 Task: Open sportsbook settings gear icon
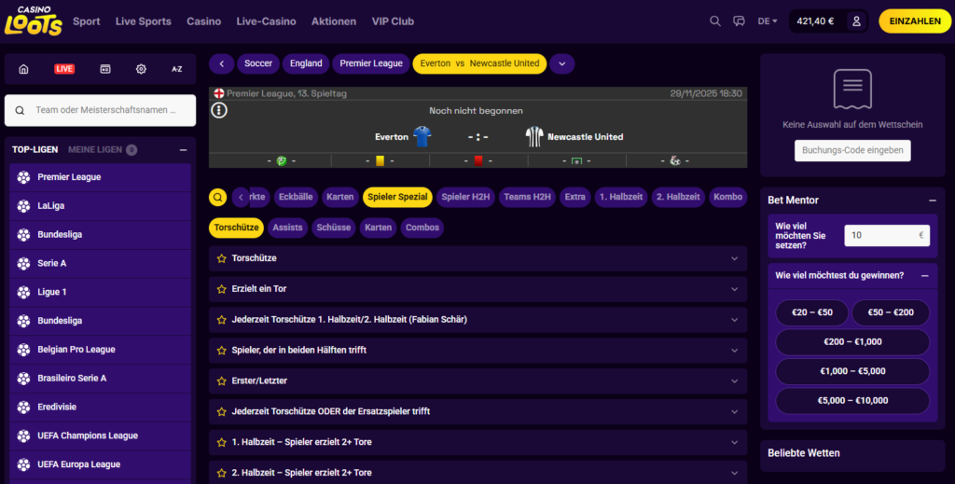[141, 69]
